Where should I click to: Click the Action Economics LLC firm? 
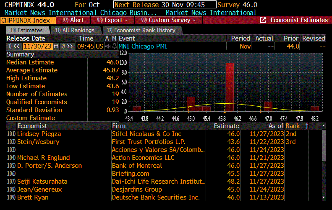pyautogui.click(x=143, y=158)
